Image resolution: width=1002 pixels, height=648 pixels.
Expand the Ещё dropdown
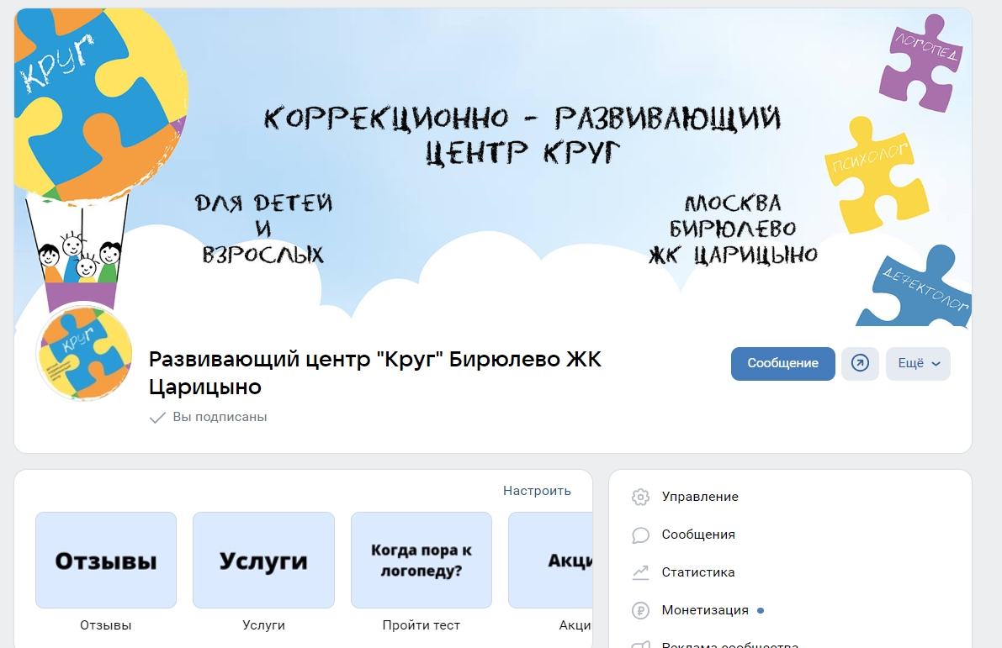click(918, 363)
